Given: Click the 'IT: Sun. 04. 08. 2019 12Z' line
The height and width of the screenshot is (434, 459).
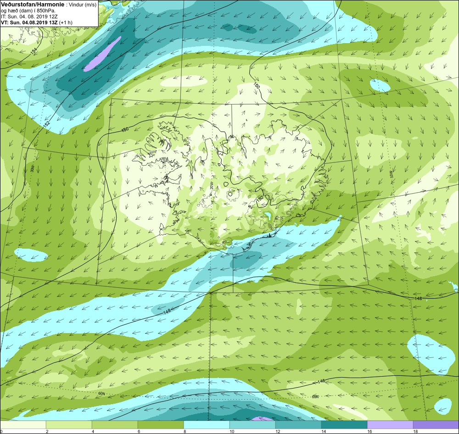Looking at the screenshot, I should pyautogui.click(x=29, y=17).
